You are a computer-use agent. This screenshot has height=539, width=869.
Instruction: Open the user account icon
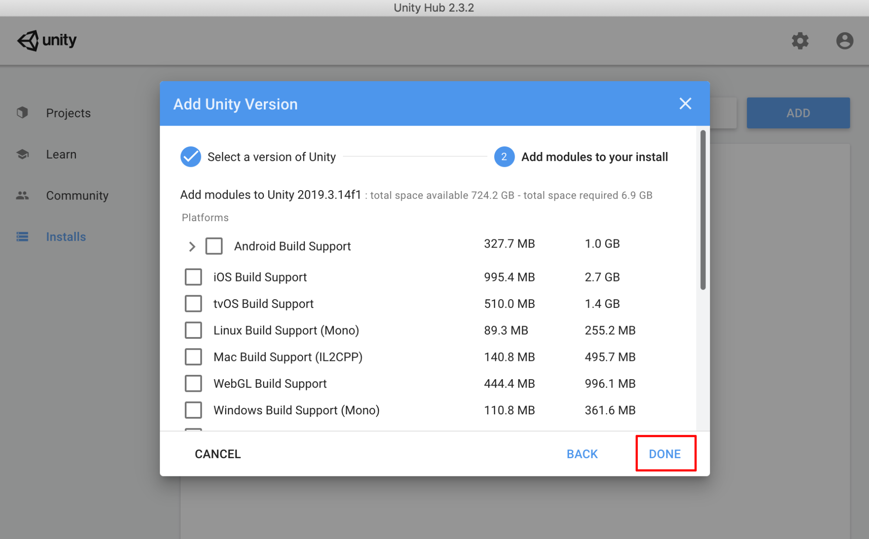(x=844, y=41)
